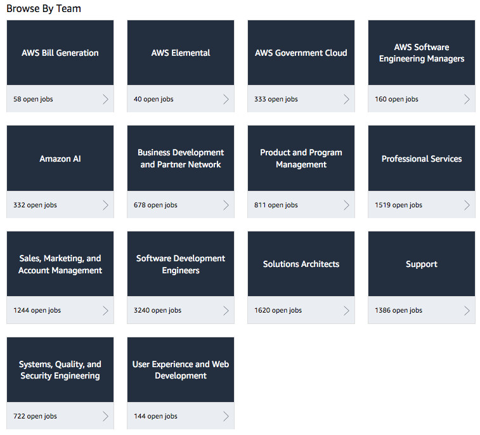Viewport: 480px width, 435px height.
Task: Click the '1386 open jobs' text
Action: click(398, 311)
